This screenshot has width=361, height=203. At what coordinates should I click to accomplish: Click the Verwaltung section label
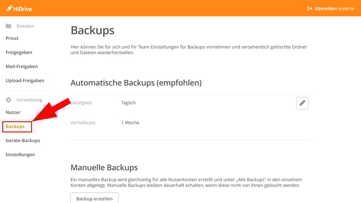coord(29,100)
